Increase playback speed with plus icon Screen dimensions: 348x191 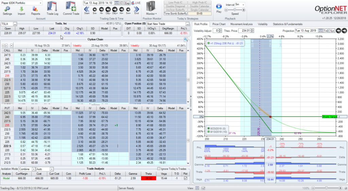[x=244, y=10]
